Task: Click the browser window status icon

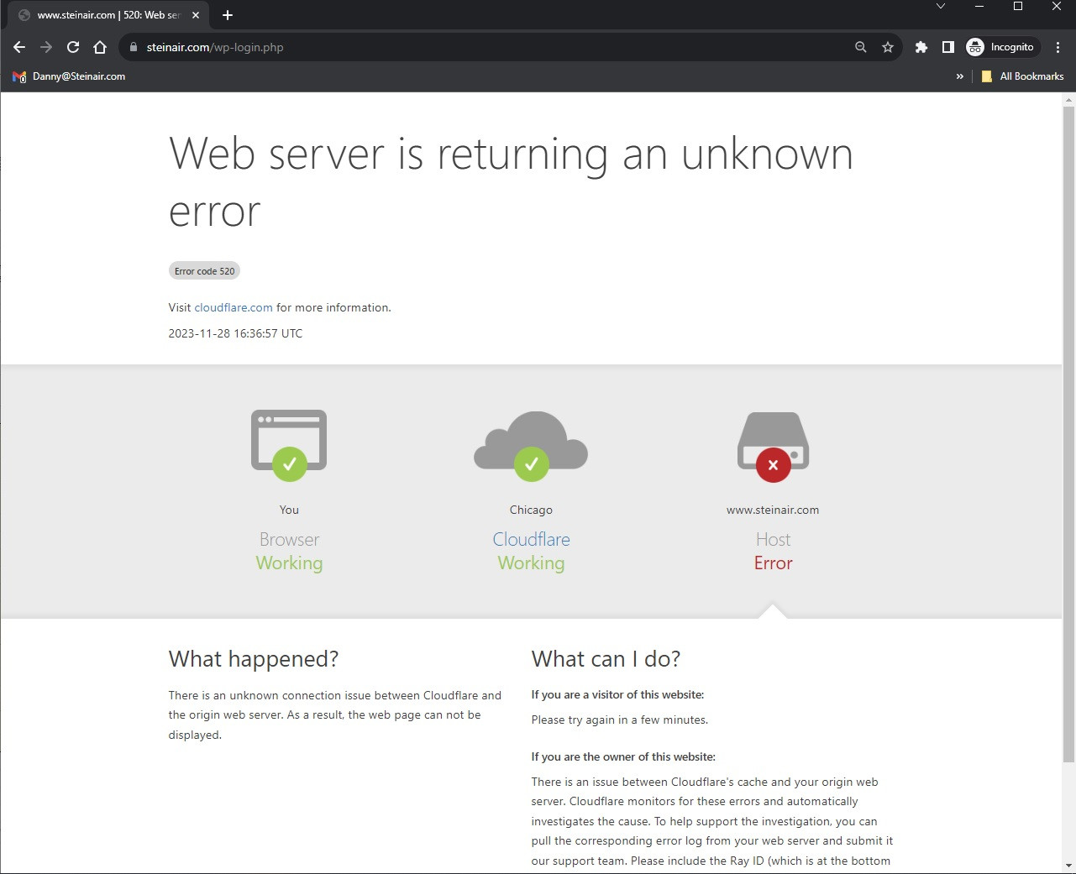Action: [289, 445]
